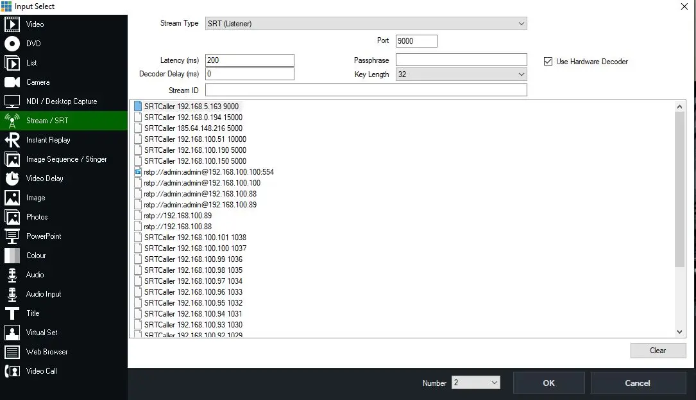Select the Audio Input microphone icon

click(x=12, y=294)
